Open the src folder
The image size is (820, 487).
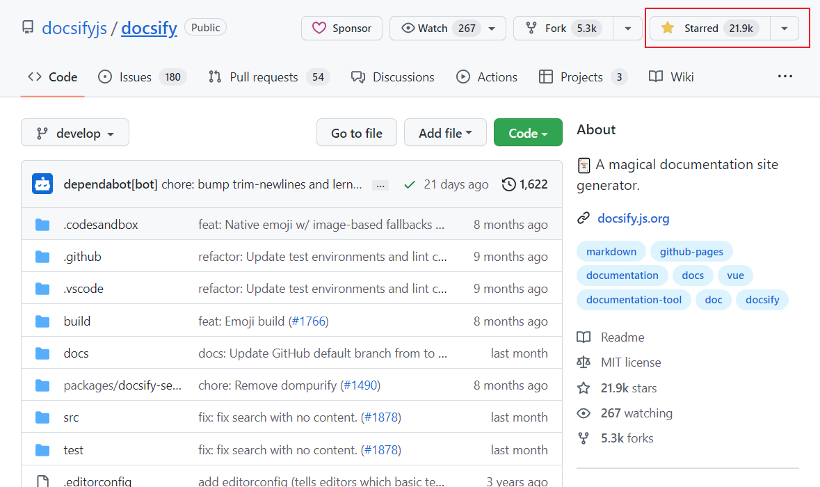pyautogui.click(x=71, y=417)
